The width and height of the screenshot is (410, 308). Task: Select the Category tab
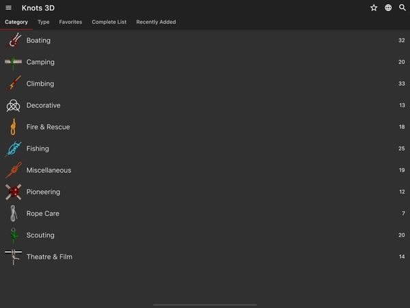coord(16,22)
